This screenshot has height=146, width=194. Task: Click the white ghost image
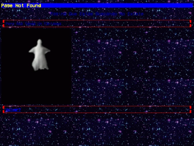(x=36, y=67)
